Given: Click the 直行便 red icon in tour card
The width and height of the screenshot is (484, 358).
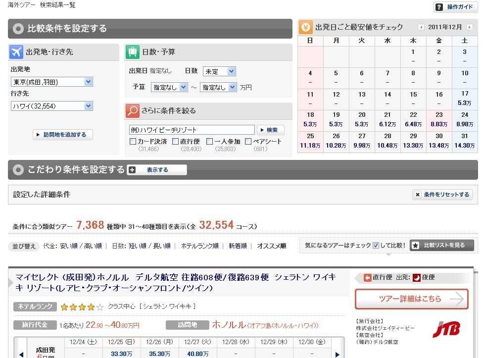Looking at the screenshot, I should click(367, 277).
